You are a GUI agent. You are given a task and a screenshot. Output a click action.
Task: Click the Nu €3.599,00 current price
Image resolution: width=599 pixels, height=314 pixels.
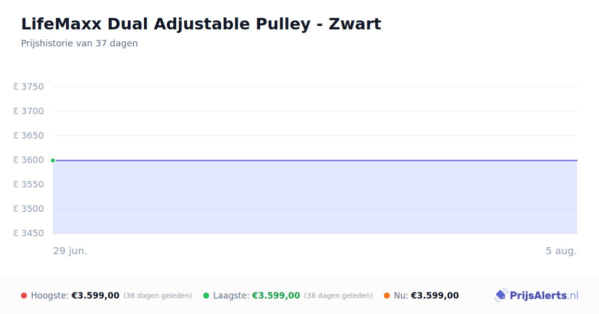pos(435,296)
